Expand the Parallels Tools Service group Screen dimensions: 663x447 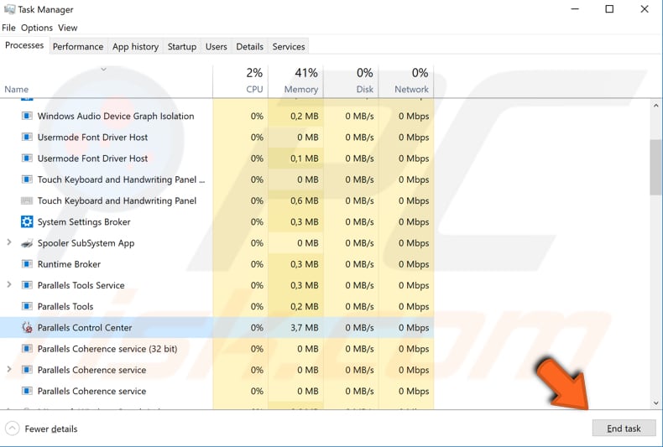[9, 285]
